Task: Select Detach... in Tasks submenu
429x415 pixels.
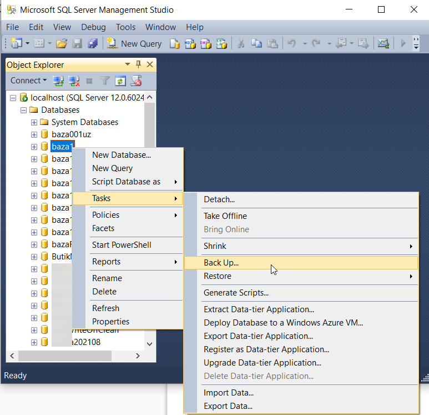Action: pyautogui.click(x=301, y=199)
